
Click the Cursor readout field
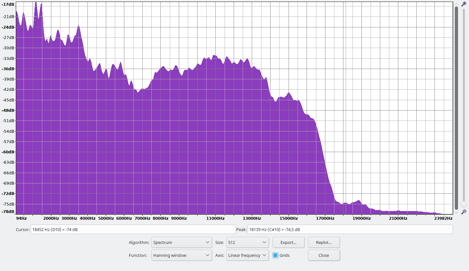click(x=133, y=229)
